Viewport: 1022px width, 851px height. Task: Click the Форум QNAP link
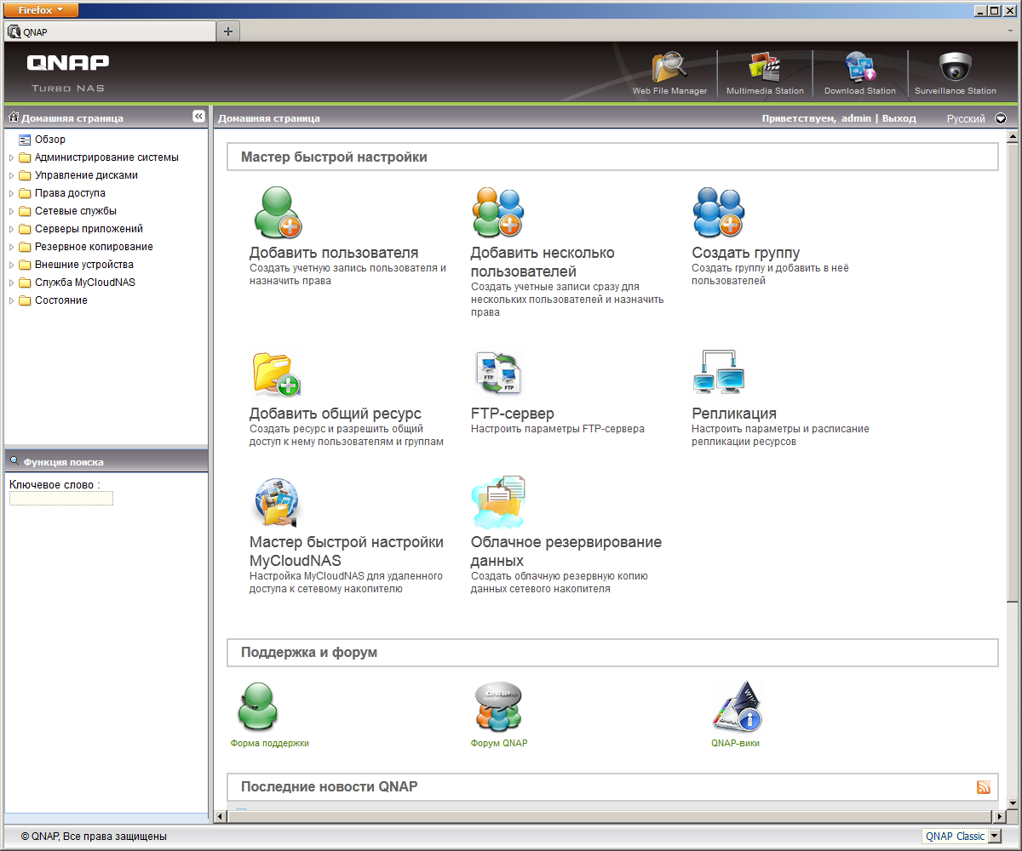coord(499,743)
